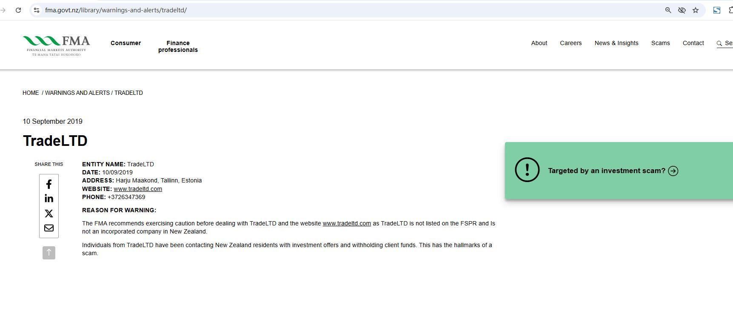The image size is (733, 336).
Task: Open the Consumer menu
Action: coord(125,43)
